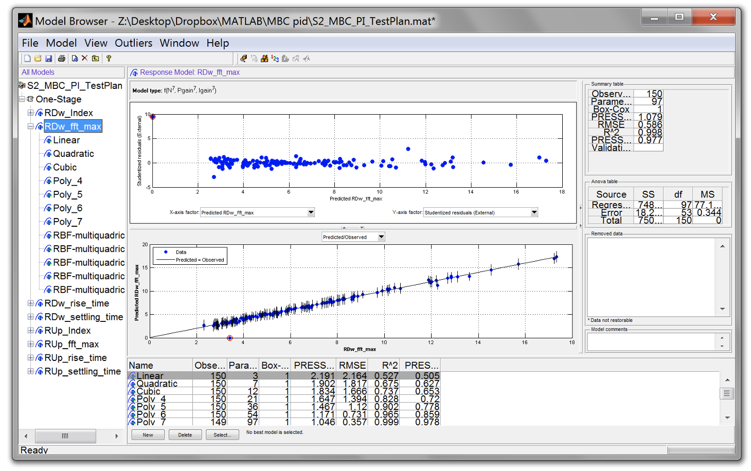Select the Poly_4 model node
The width and height of the screenshot is (751, 471).
pos(67,181)
